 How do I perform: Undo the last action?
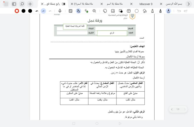179,11
